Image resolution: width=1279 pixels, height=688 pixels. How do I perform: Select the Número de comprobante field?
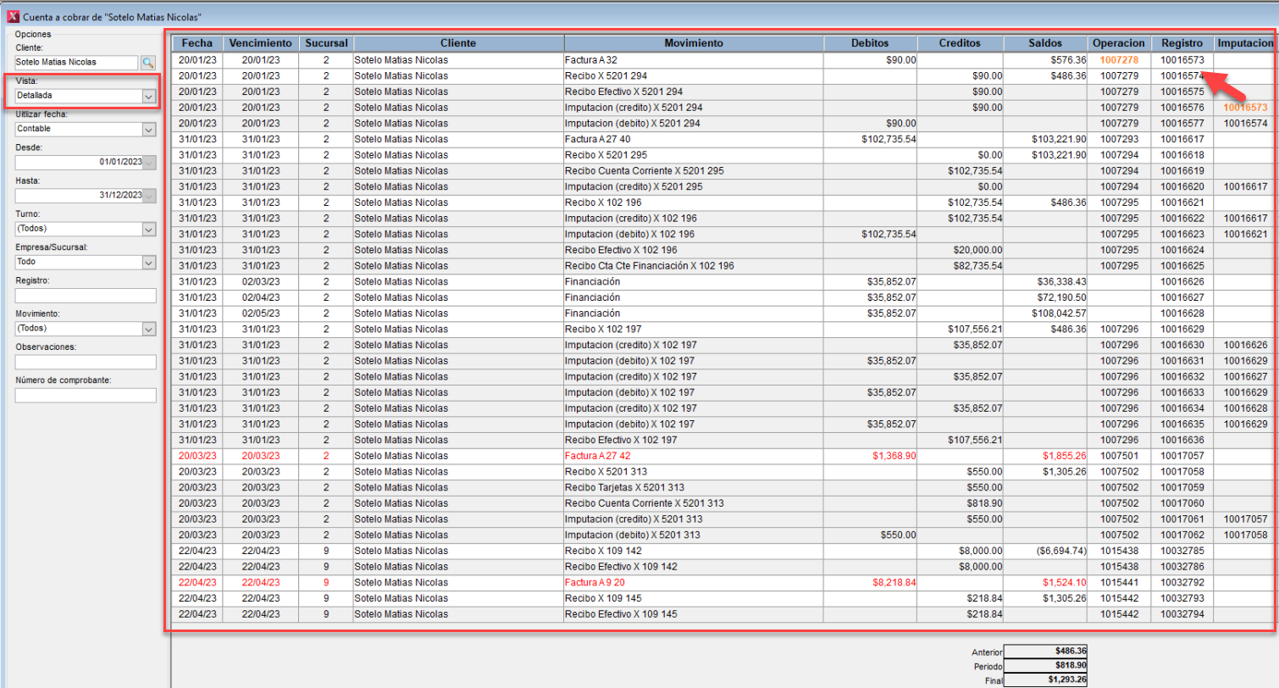tap(85, 395)
